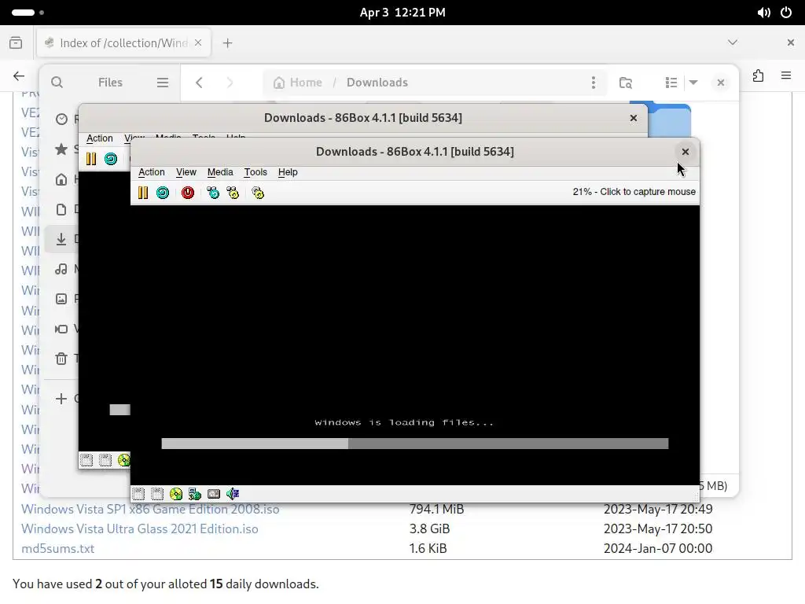This screenshot has width=805, height=604.
Task: Pause emulation in the front 86Box window
Action: [143, 193]
